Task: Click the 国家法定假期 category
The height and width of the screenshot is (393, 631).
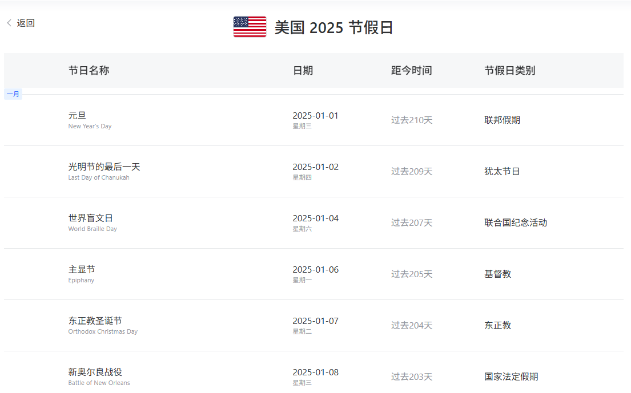Action: pos(511,378)
